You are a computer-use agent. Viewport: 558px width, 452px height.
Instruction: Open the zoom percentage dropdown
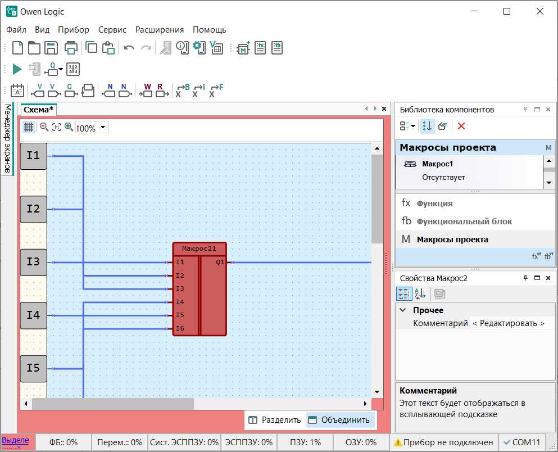coord(103,128)
